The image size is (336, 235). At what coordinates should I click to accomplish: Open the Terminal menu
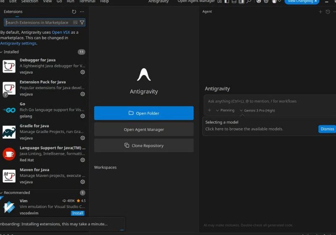(87, 1)
